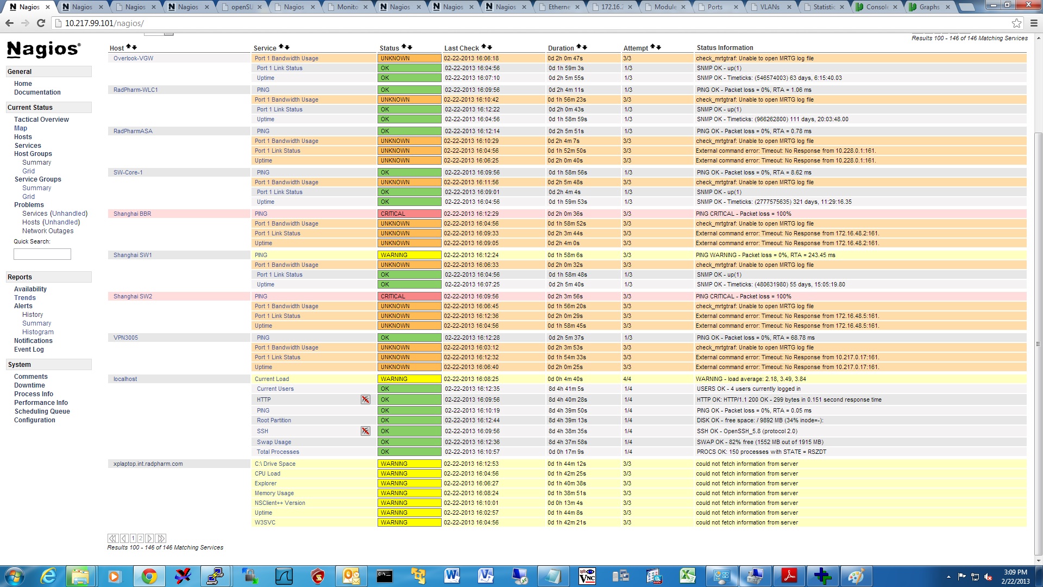Click the HTTP notifications-disabled icon
Screen dimensions: 1043x587
[x=366, y=399]
